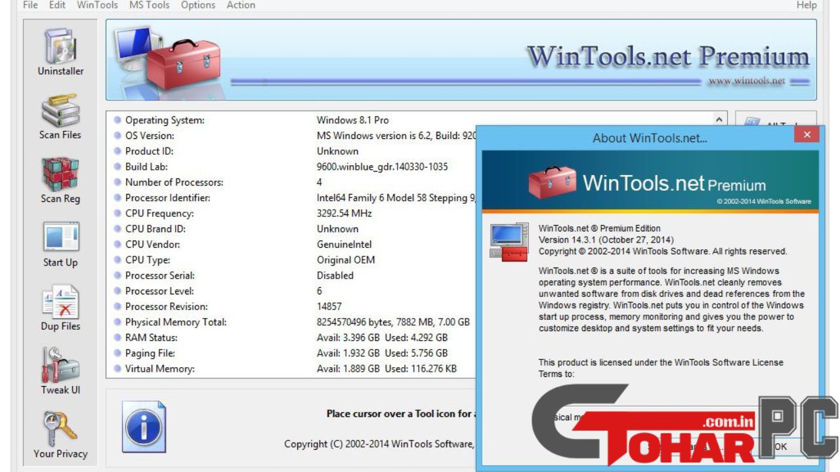This screenshot has width=840, height=472.
Task: Select the Processor Revision row
Action: (291, 307)
